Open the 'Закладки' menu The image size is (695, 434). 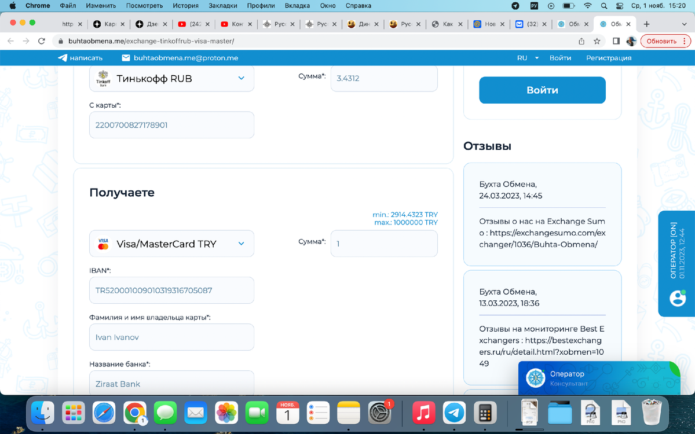coord(222,6)
